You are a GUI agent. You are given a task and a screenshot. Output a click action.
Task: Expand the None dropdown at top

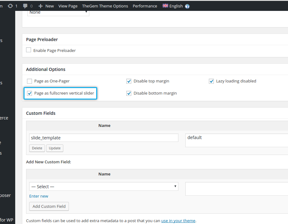coord(58,12)
